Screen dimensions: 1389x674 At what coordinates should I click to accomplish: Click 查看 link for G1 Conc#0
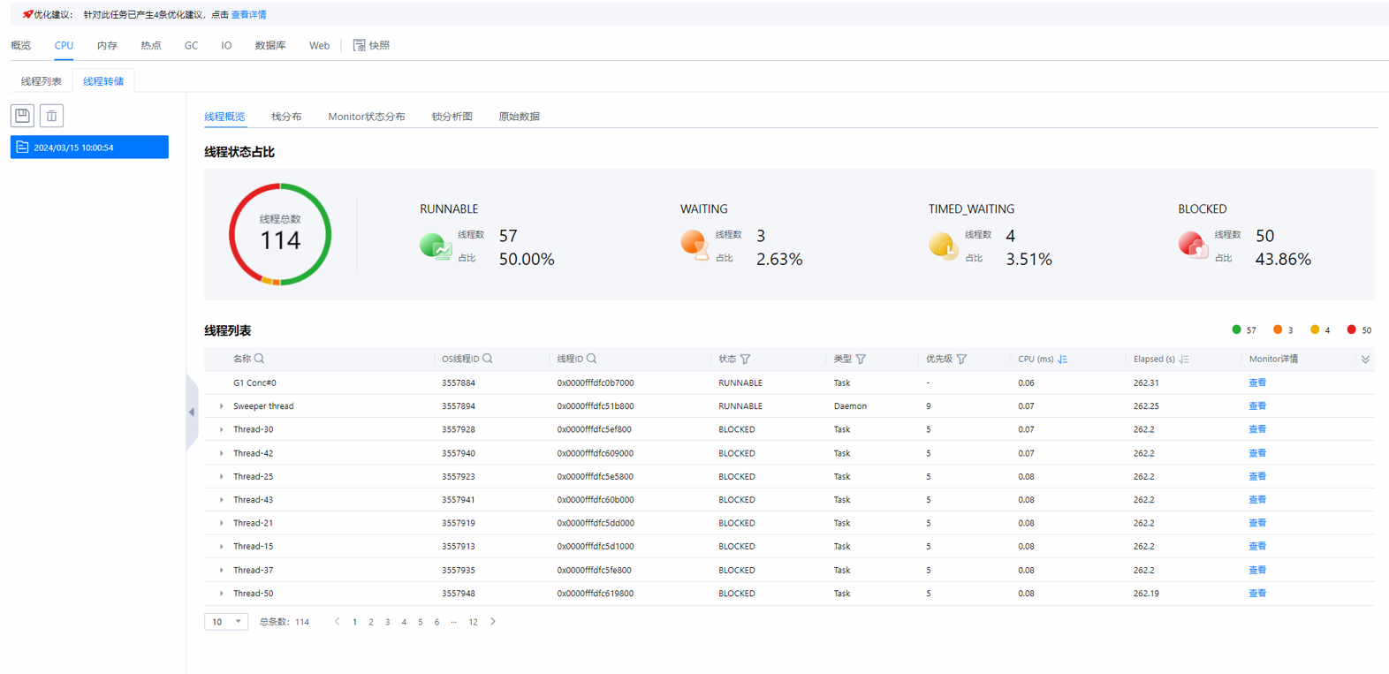pos(1257,382)
